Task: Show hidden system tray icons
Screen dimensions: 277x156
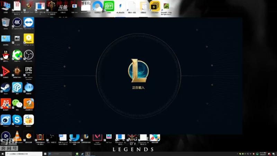Action: [238, 154]
